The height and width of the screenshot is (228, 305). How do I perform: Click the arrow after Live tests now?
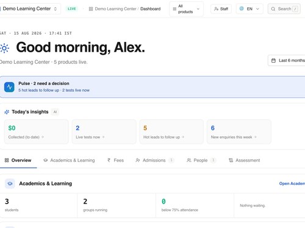(103, 137)
